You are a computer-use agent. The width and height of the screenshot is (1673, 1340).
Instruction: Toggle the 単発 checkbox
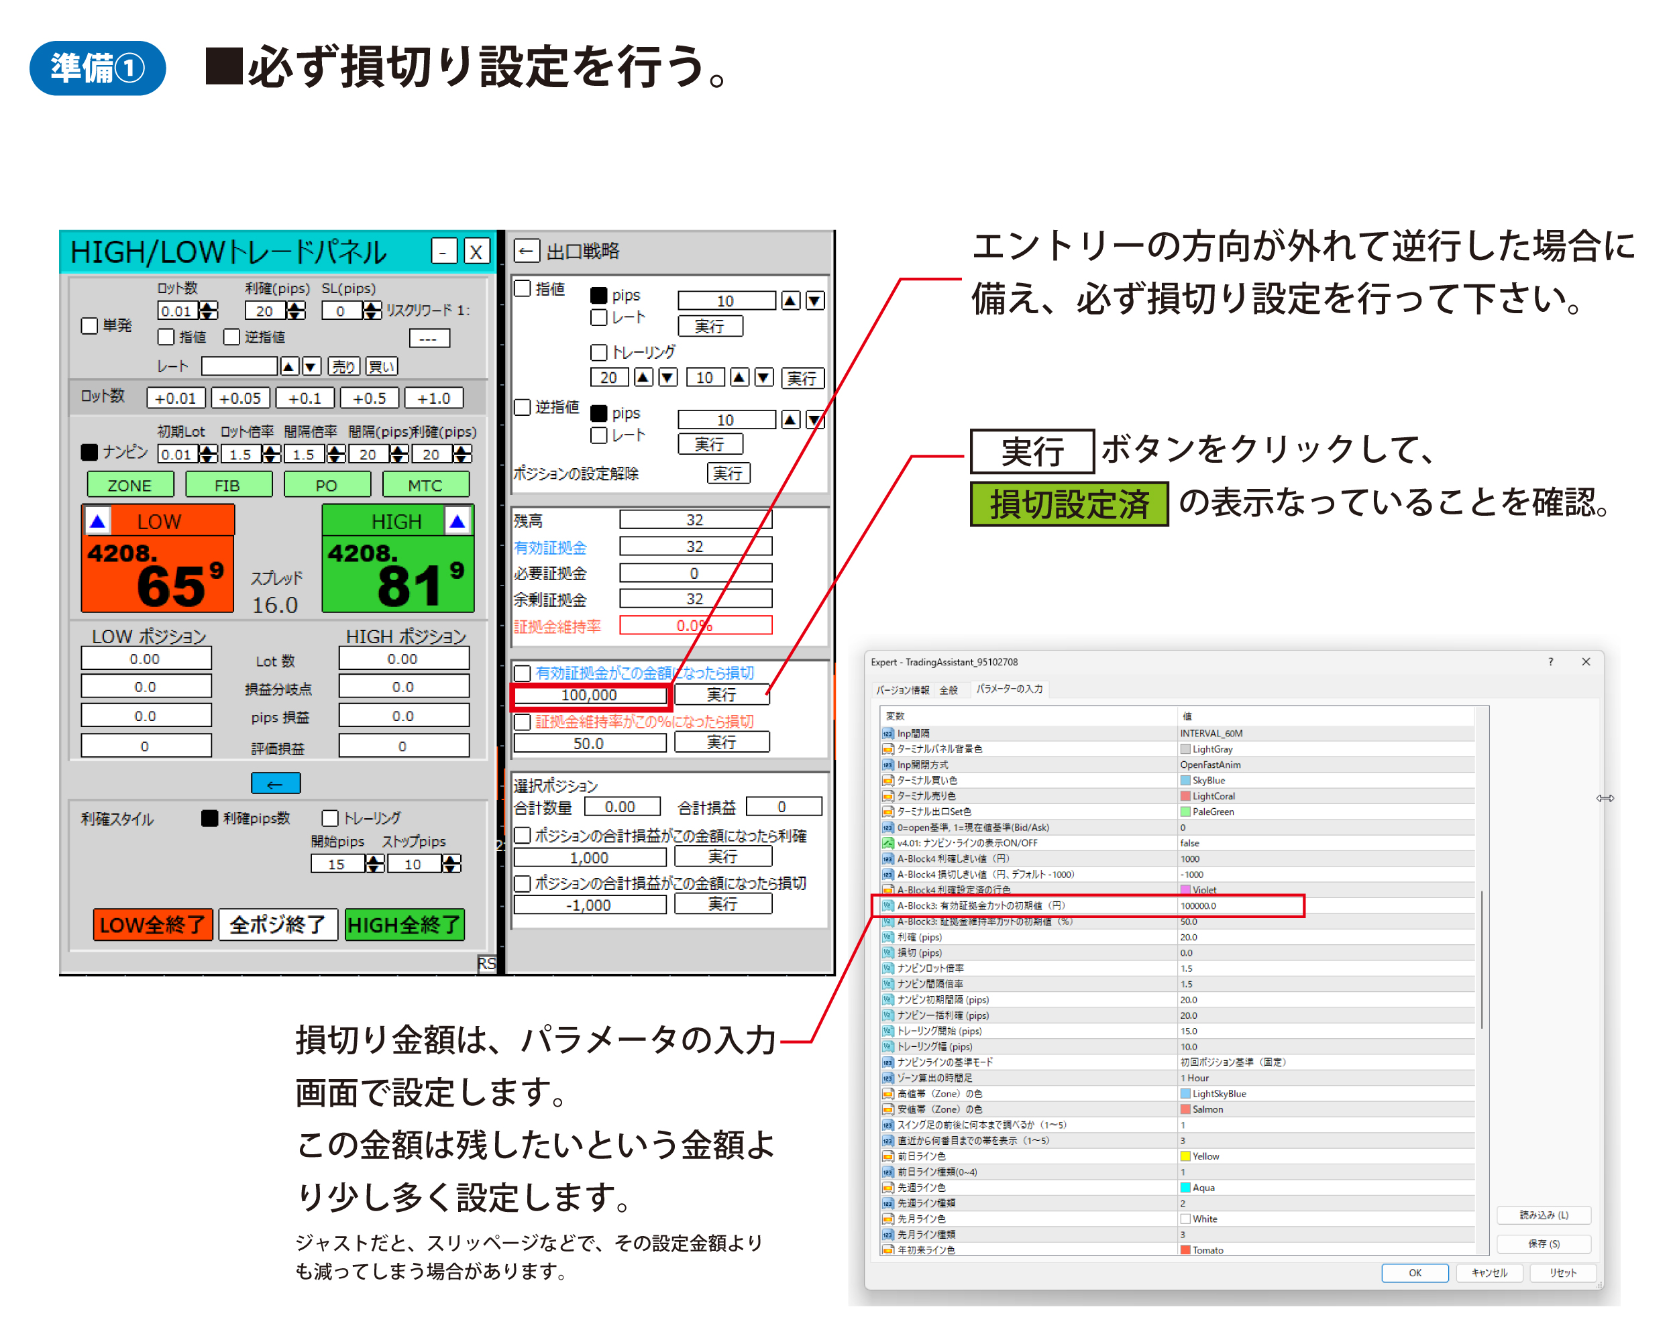pyautogui.click(x=89, y=325)
